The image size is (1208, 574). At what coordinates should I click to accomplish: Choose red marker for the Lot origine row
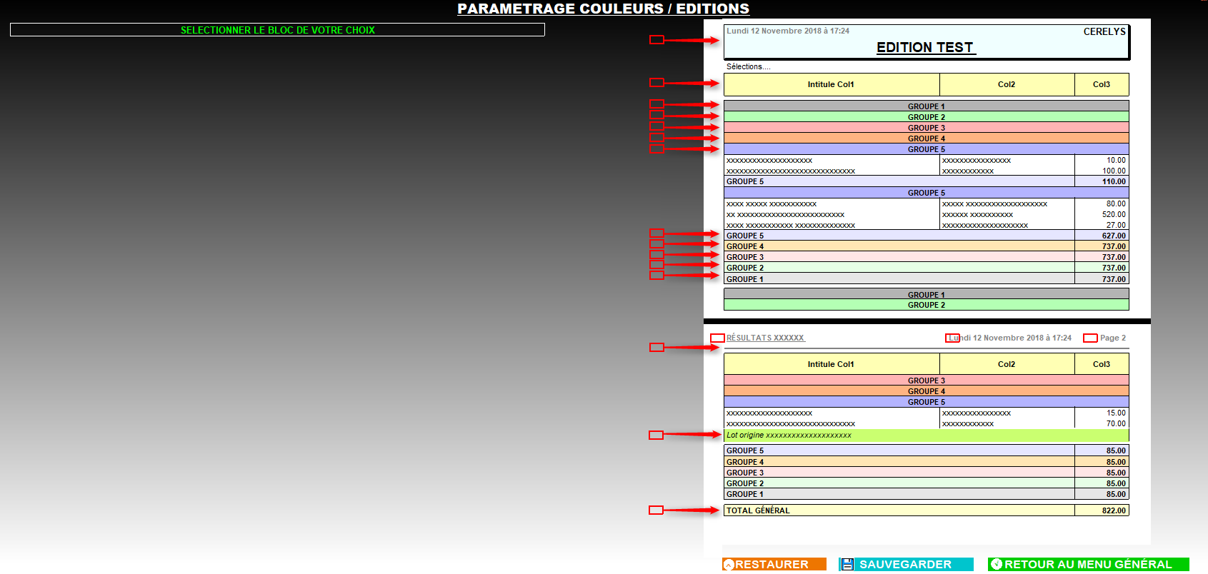(656, 435)
